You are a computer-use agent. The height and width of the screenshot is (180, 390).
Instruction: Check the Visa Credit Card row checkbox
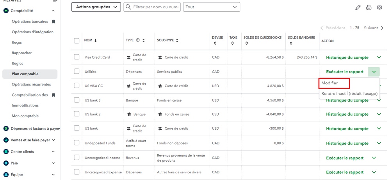tap(77, 57)
